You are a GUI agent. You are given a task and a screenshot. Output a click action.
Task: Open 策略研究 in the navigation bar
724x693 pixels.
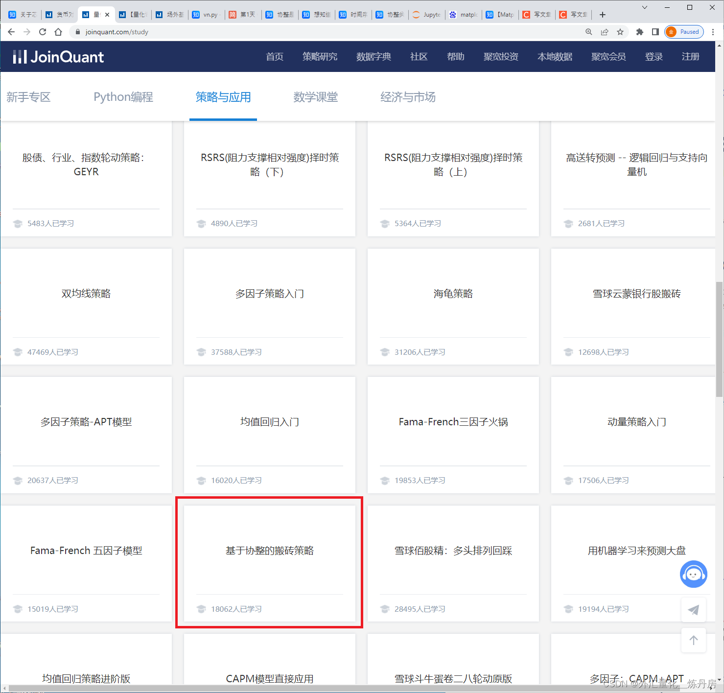[320, 57]
